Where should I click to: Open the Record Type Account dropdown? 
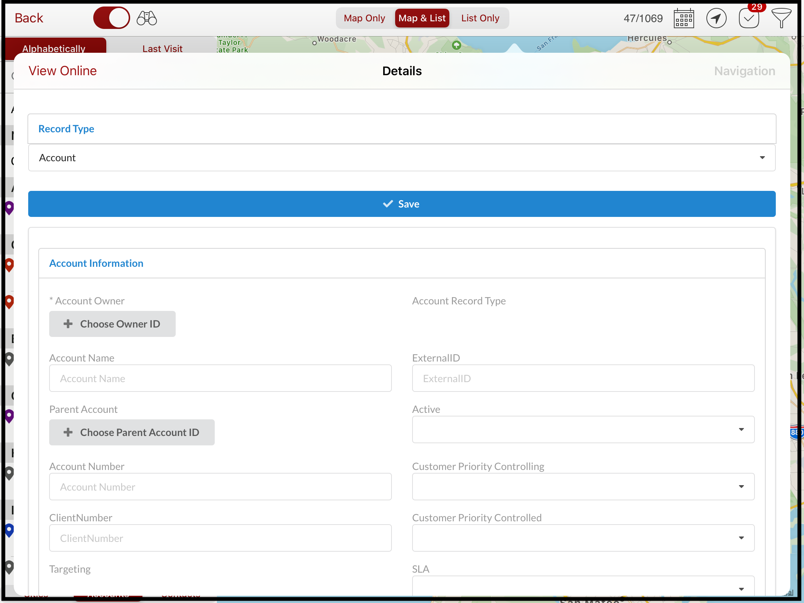(402, 158)
